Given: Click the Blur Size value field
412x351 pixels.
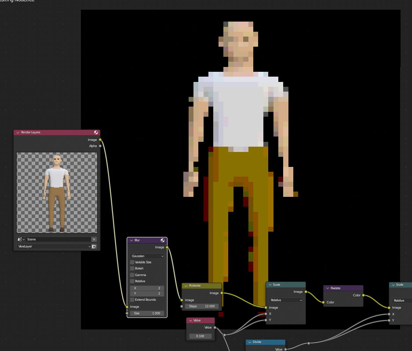Looking at the screenshot, I should click(147, 313).
